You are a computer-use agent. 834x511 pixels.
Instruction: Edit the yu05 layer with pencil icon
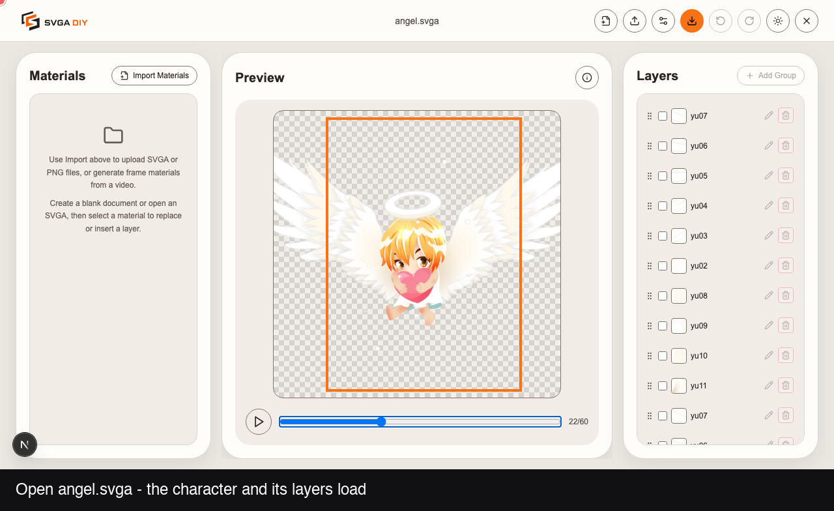[769, 176]
